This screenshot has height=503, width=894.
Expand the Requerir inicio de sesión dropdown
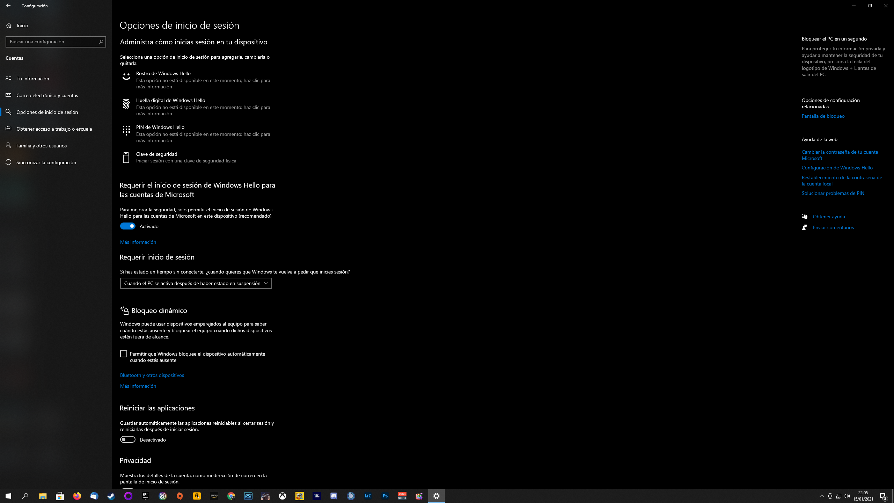point(196,283)
